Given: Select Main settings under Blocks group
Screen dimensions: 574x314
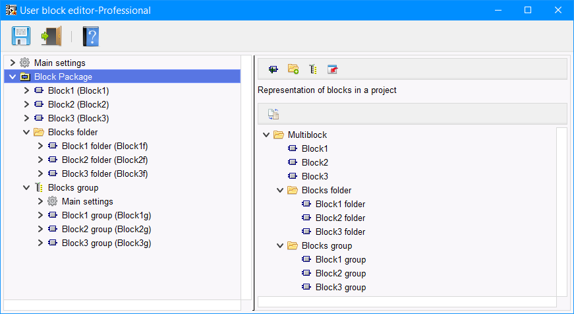Looking at the screenshot, I should coord(87,201).
